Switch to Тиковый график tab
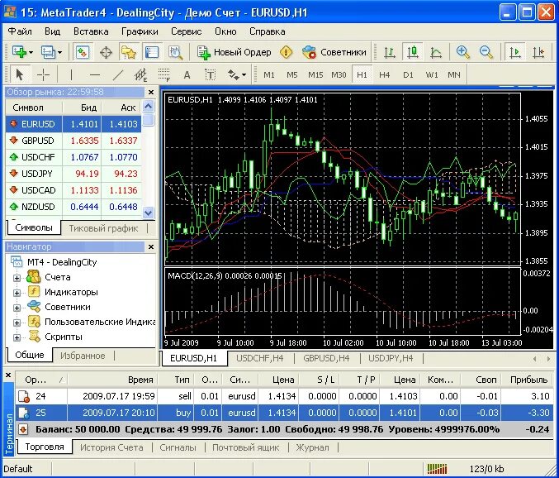 tap(103, 228)
